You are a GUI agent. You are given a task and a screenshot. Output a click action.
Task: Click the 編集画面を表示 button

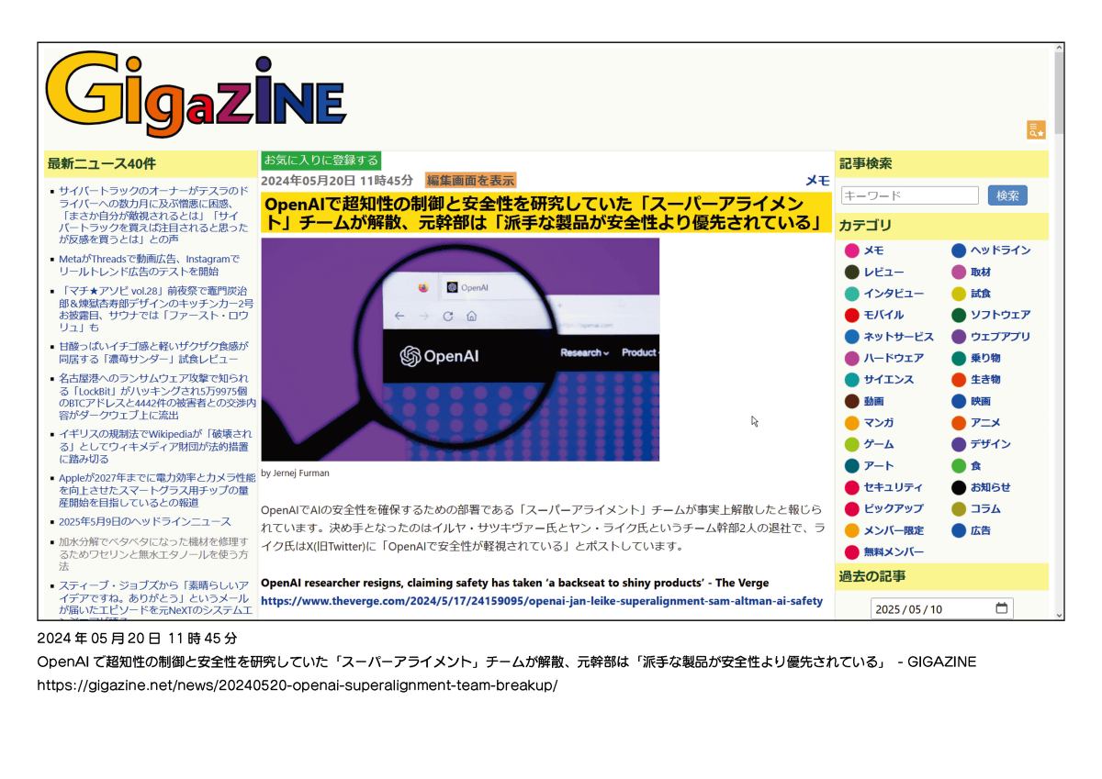pos(470,181)
